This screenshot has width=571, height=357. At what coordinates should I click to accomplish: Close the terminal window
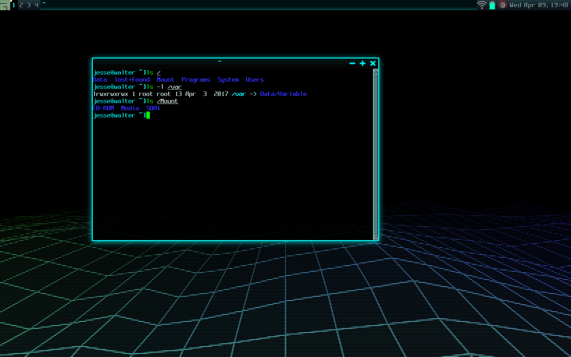373,63
